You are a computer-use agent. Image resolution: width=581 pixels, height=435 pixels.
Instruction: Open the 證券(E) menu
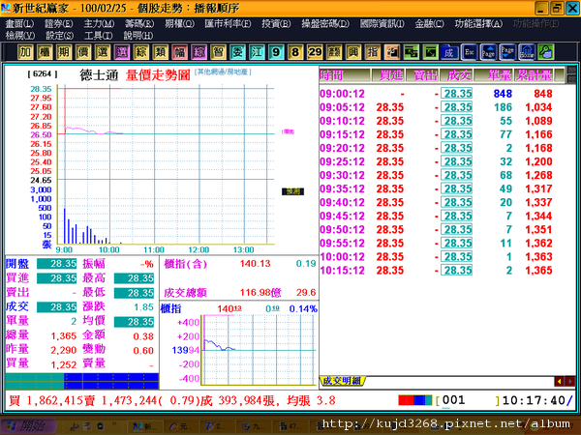pos(59,24)
